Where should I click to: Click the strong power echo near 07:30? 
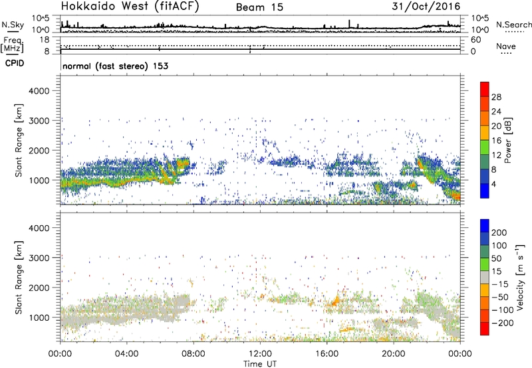pyautogui.click(x=184, y=165)
